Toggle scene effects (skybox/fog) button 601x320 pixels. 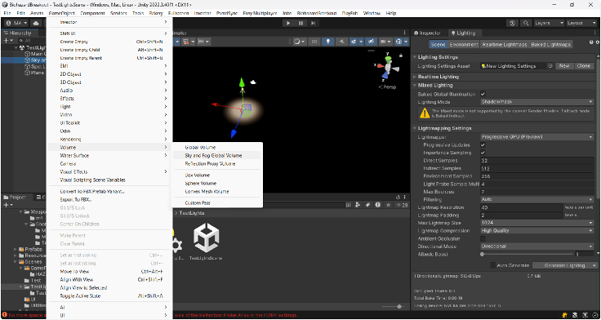pos(354,42)
